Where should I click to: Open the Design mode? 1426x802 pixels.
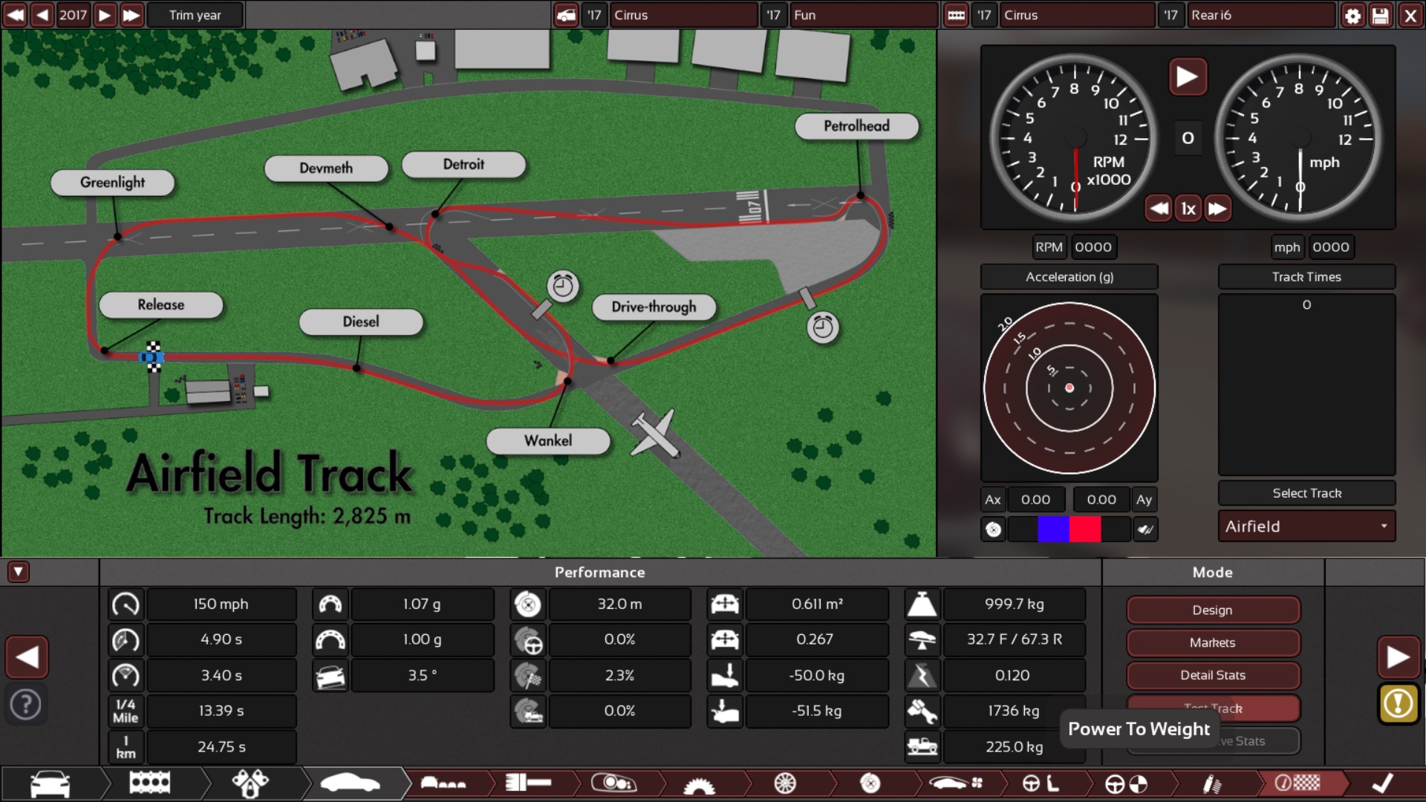point(1212,610)
